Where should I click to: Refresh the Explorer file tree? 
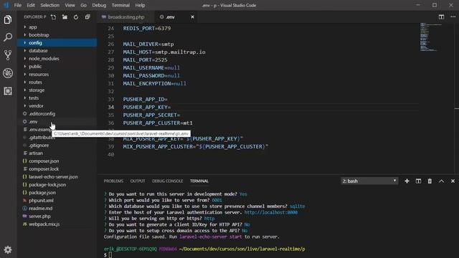coord(76,17)
